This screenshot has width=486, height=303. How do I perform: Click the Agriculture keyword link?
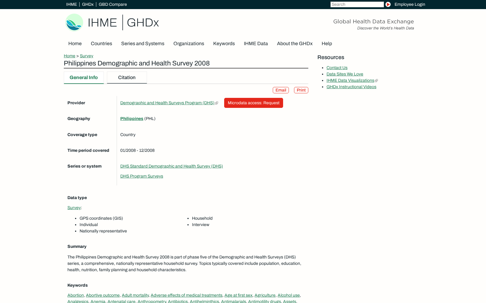click(x=265, y=295)
